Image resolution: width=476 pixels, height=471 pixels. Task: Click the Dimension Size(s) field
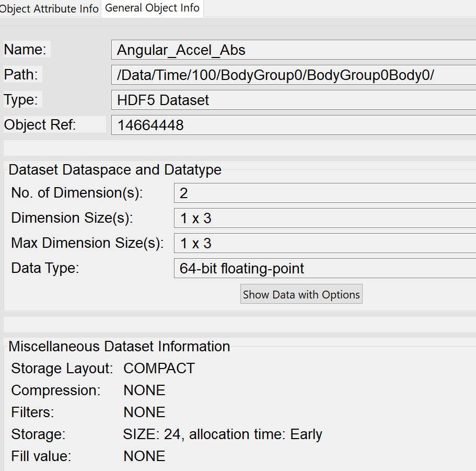(x=325, y=218)
